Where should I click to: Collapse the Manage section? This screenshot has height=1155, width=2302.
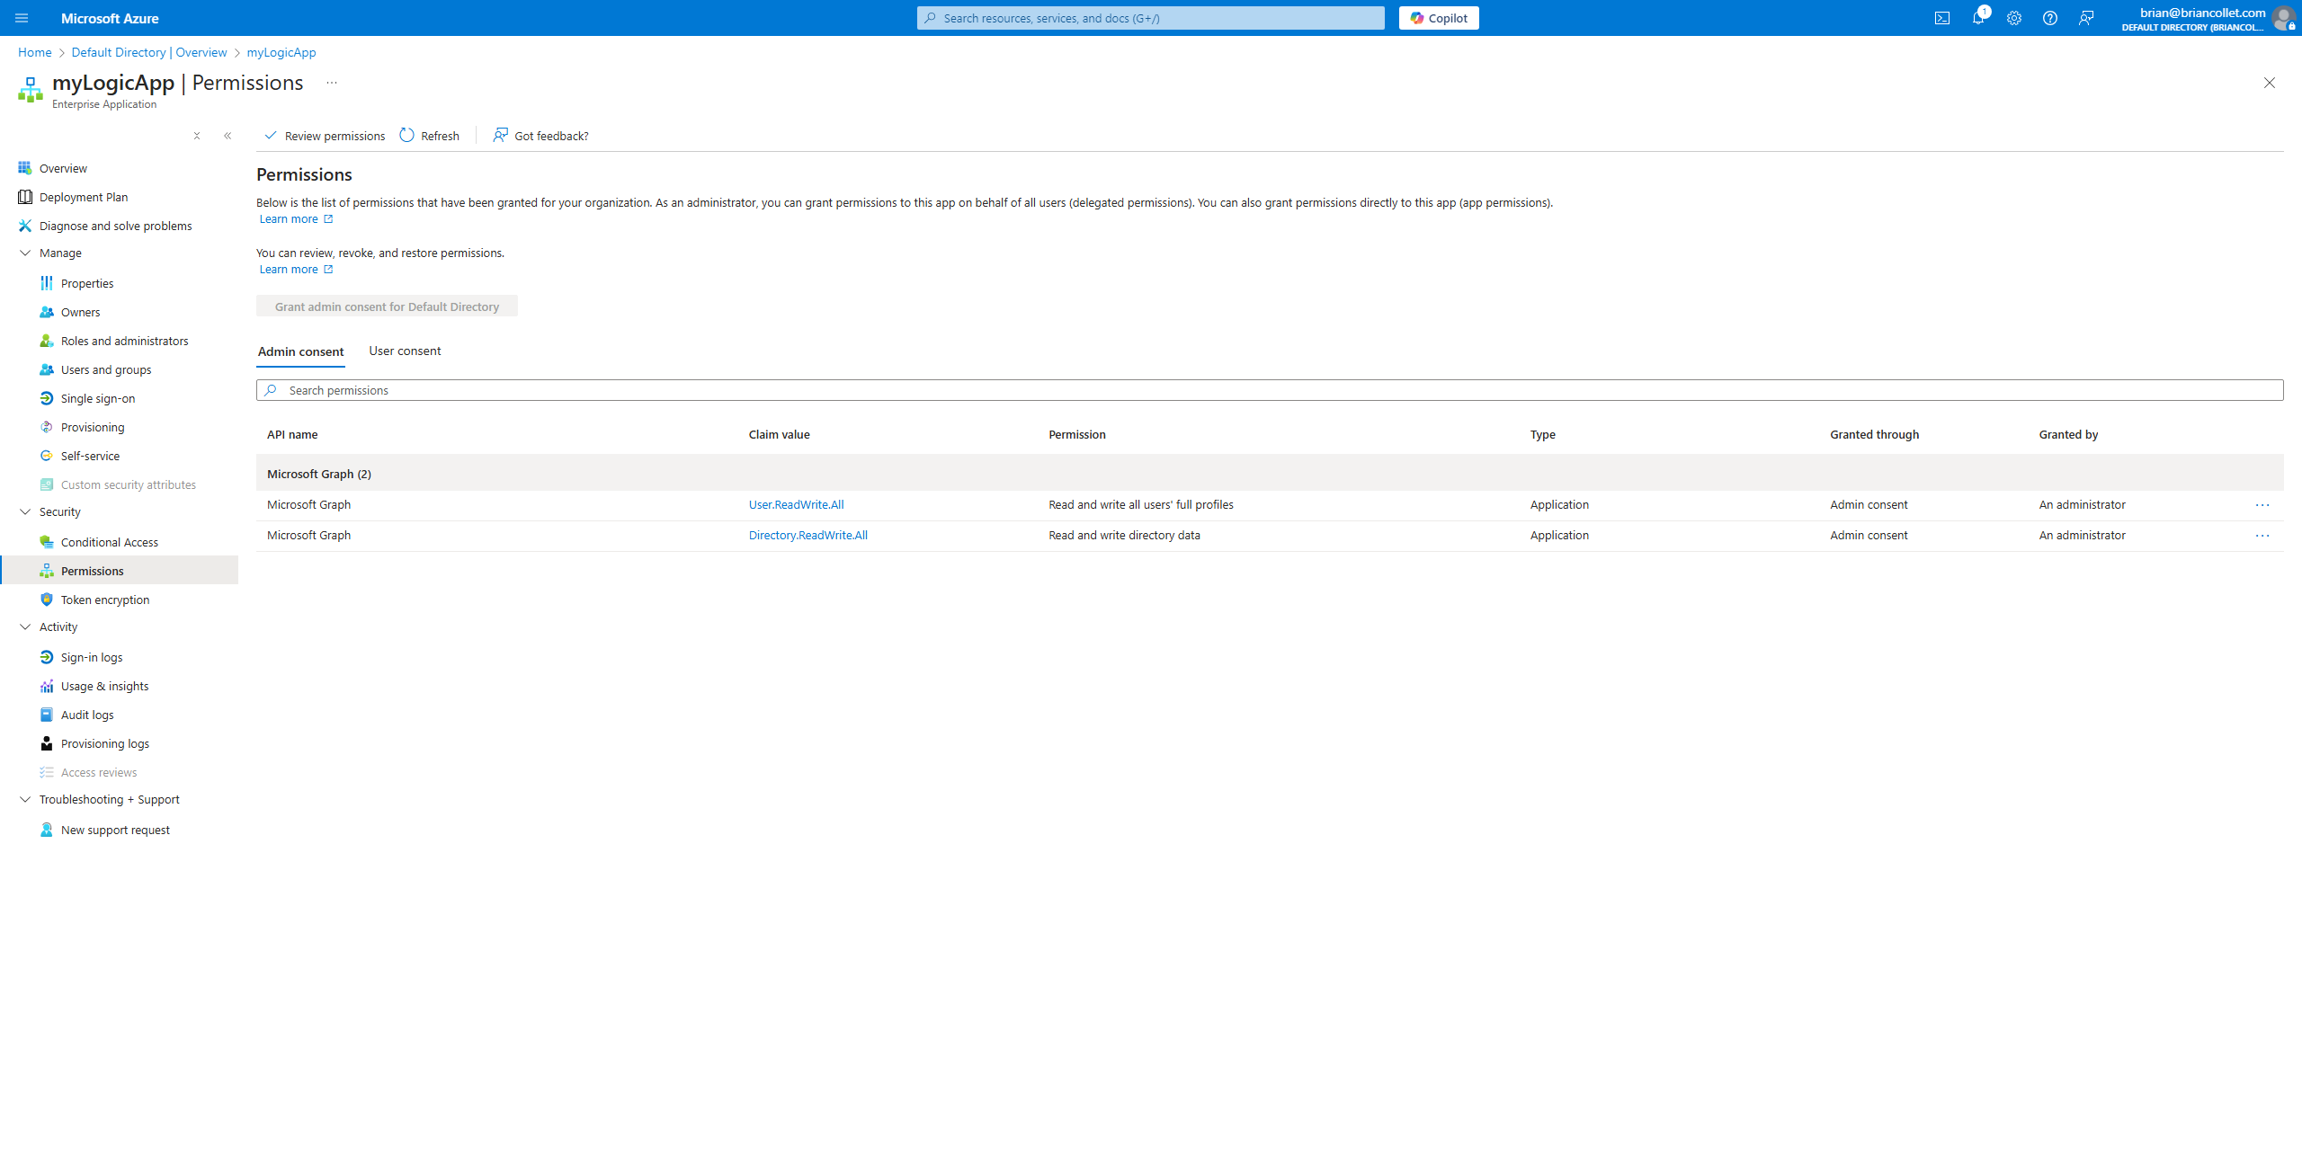(x=25, y=253)
